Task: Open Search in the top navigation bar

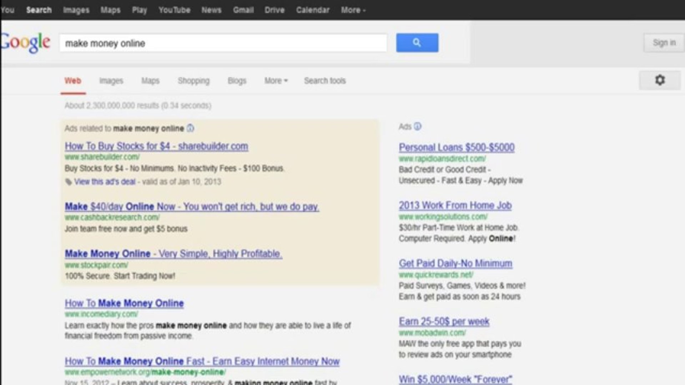Action: tap(39, 10)
